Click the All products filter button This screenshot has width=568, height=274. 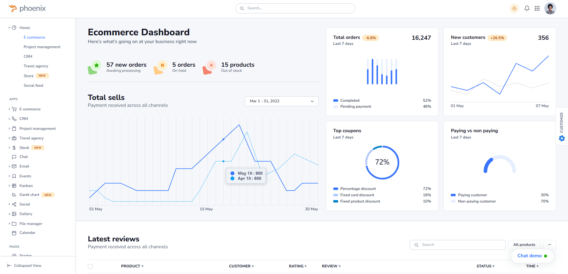pyautogui.click(x=524, y=244)
